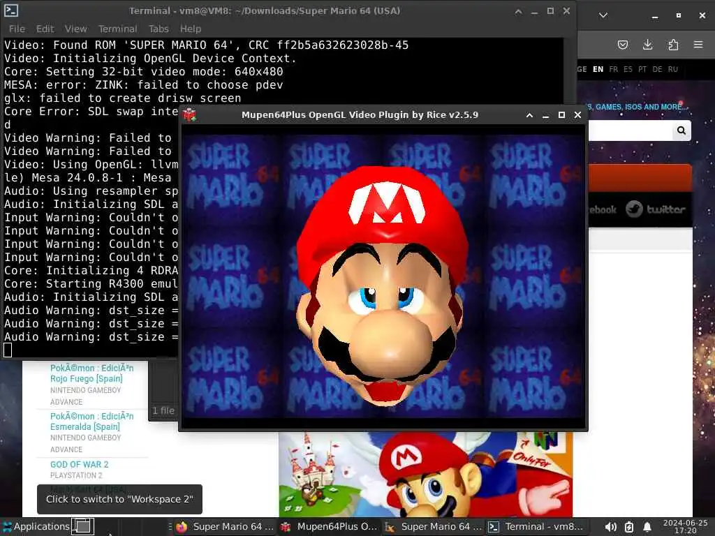Viewport: 715px width, 536px height.
Task: Open the notifications bell icon
Action: pos(647,527)
